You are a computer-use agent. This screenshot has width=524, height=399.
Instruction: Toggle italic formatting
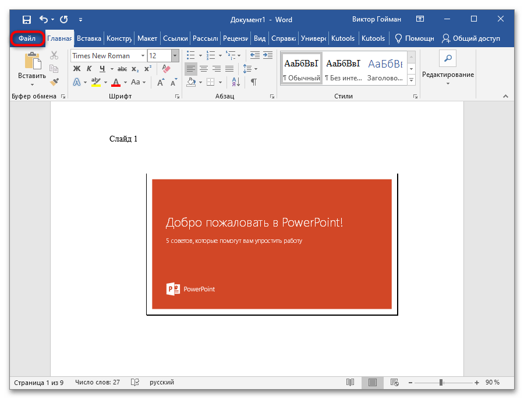(x=89, y=69)
